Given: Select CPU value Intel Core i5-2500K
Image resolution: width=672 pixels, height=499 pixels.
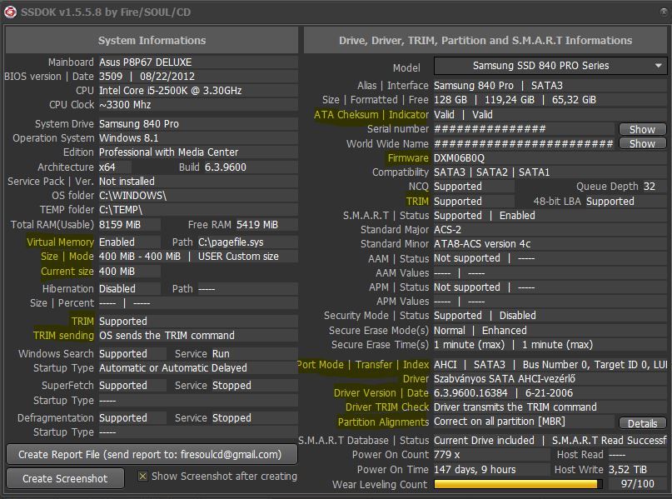Looking at the screenshot, I should [170, 91].
